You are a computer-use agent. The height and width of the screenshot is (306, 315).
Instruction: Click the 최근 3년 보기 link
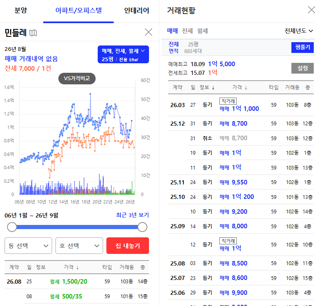132,215
